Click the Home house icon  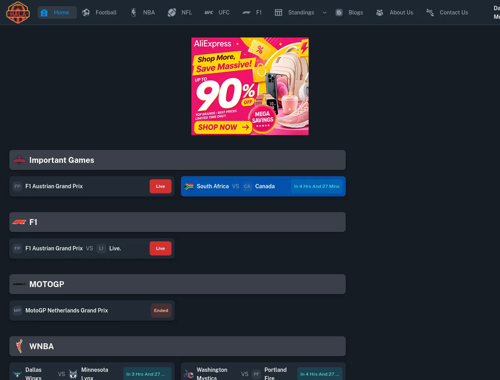[x=44, y=12]
